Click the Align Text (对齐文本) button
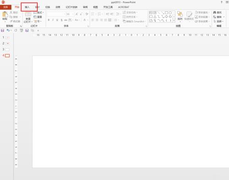The height and width of the screenshot is (180, 229). 130,17
